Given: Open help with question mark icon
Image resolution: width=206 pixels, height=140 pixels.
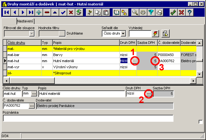Looking at the screenshot, I should pyautogui.click(x=190, y=12).
